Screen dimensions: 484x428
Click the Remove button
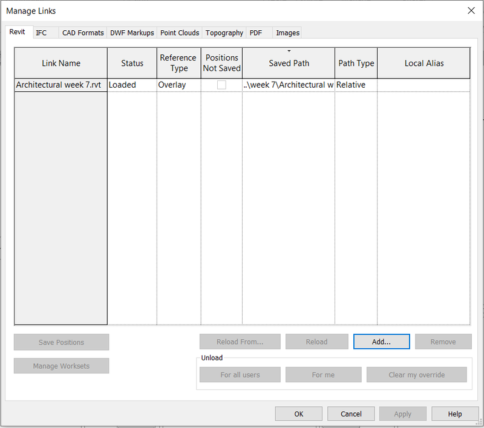443,342
